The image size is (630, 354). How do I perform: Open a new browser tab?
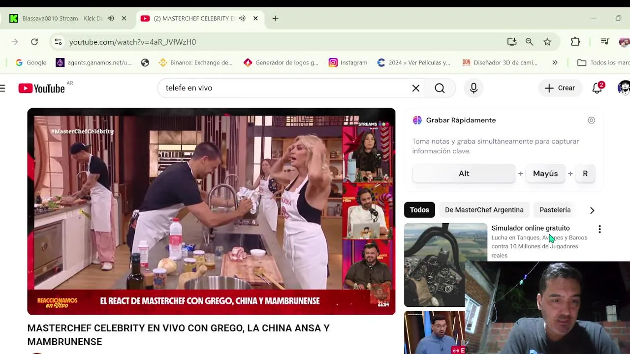coord(275,18)
